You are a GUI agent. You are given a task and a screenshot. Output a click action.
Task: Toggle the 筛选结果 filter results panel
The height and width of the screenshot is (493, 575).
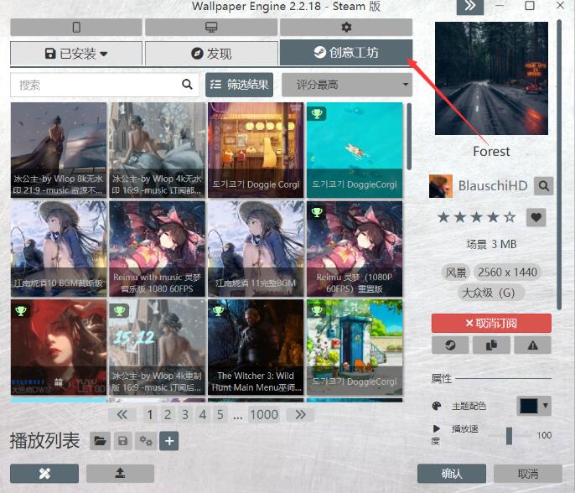(239, 85)
